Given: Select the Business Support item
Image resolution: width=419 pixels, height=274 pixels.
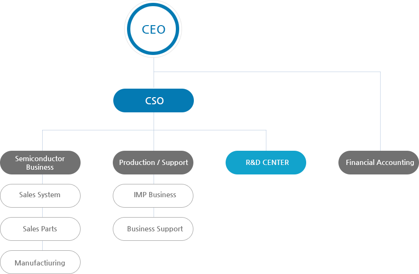Looking at the screenshot, I should point(154,229).
